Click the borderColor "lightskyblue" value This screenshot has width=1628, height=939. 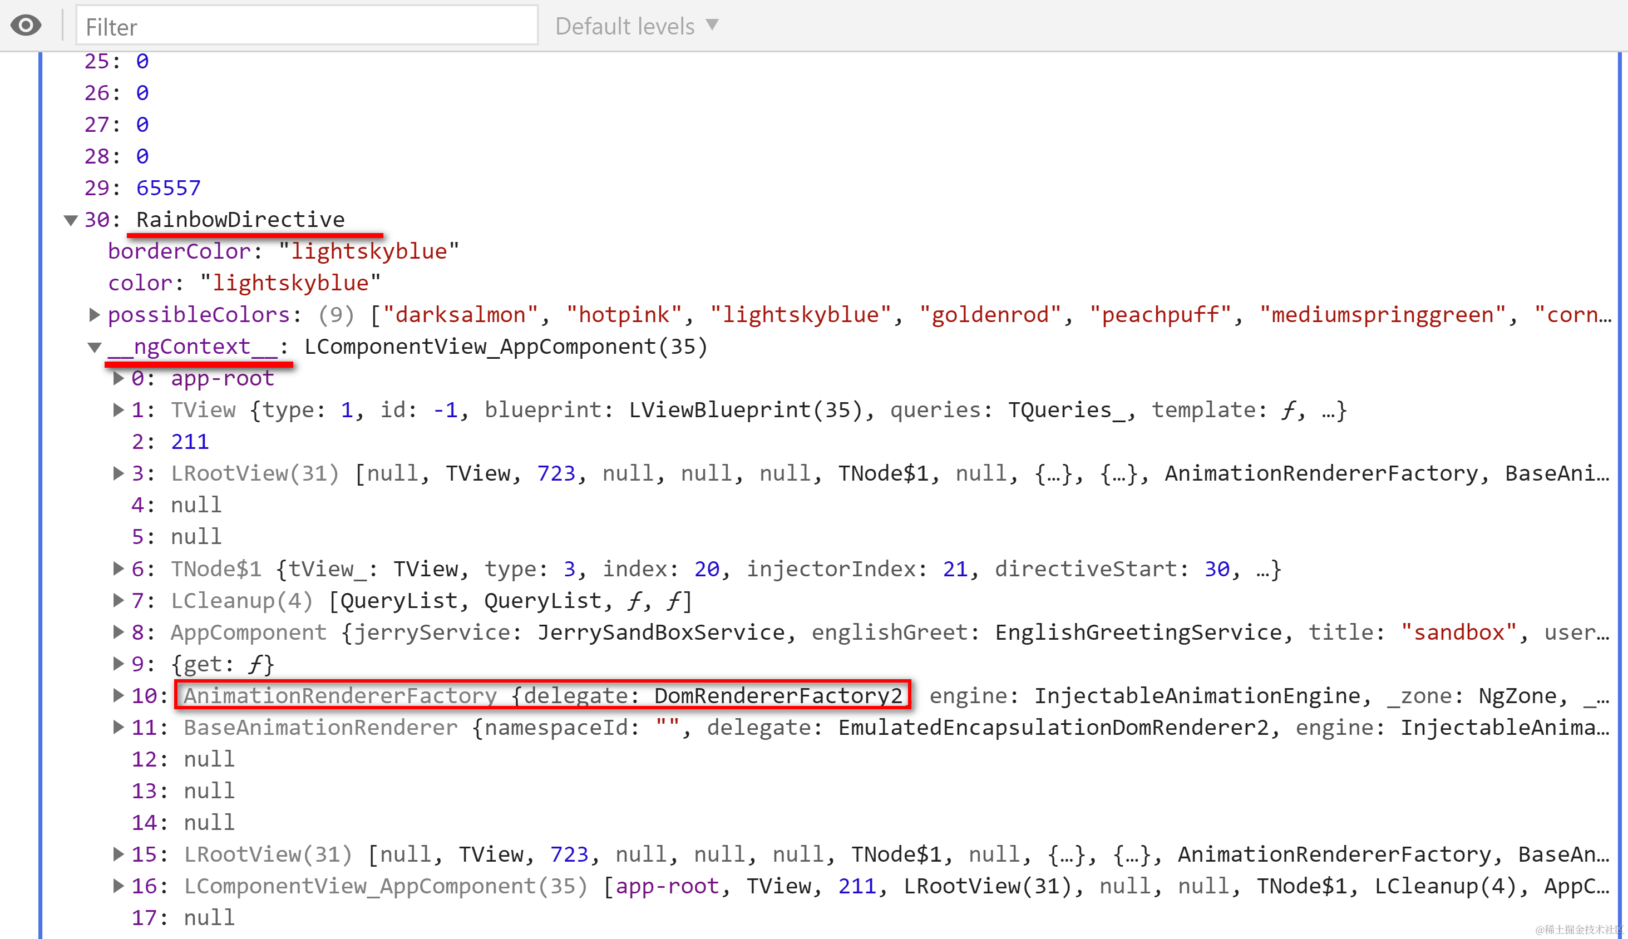click(368, 251)
